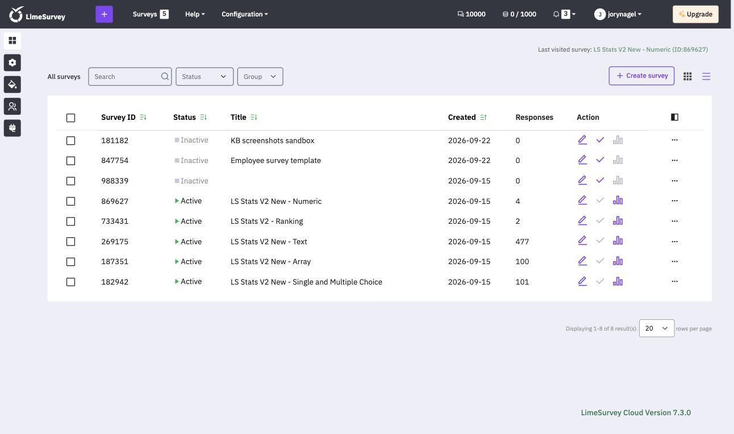
Task: Edit survey KB screenshots sandbox
Action: (x=582, y=140)
